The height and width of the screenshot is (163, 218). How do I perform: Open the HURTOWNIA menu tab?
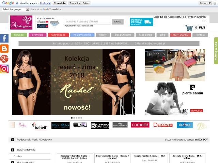pos(180,35)
